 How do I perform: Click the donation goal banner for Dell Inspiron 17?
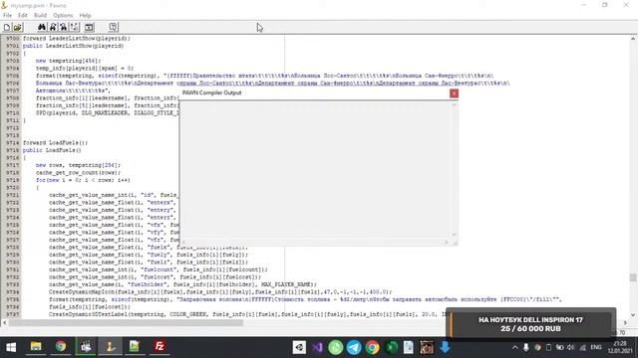530,324
